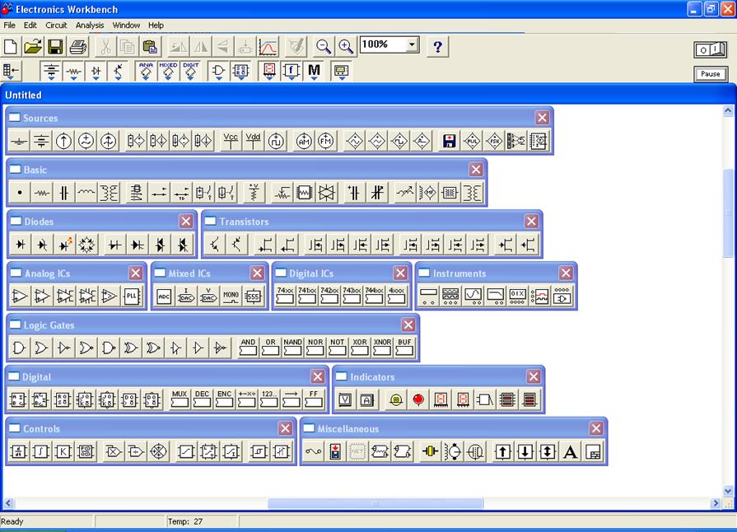Pick the Vcc voltage source

231,141
